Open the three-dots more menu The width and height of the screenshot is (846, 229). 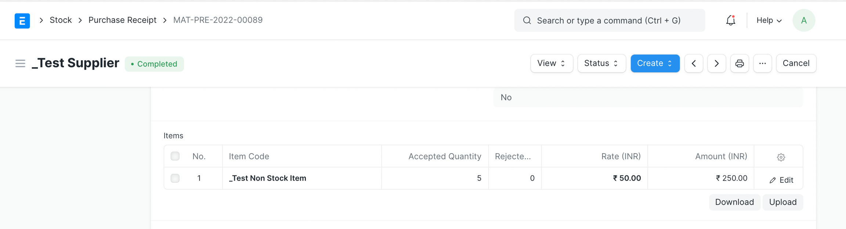coord(762,63)
